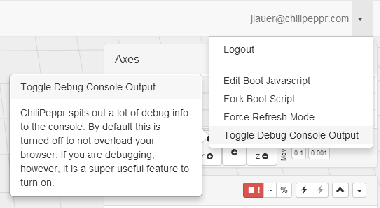The width and height of the screenshot is (380, 208).
Task: Click the Axes widget title
Action: point(127,59)
